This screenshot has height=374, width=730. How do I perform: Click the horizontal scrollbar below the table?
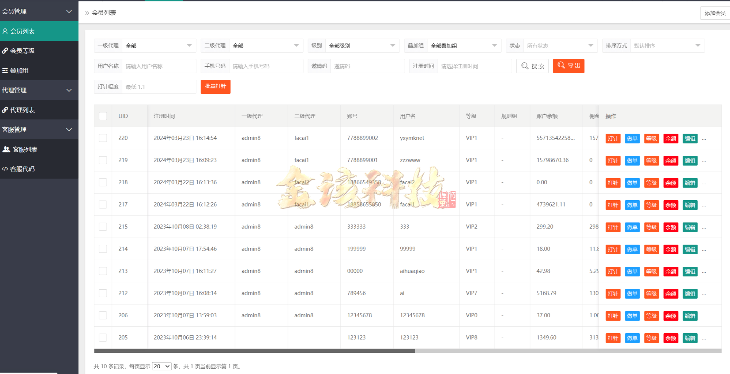(255, 351)
